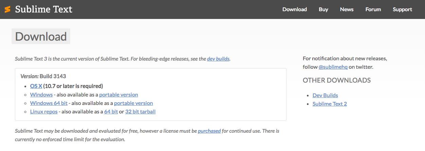Open the Linux repos link

44,111
